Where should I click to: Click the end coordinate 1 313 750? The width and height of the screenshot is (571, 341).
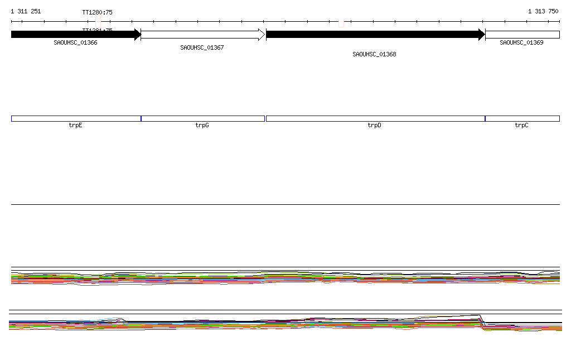coord(543,11)
